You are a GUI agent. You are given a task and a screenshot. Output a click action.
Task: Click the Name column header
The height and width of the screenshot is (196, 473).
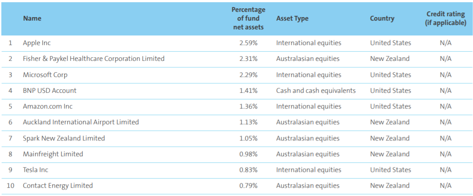[32, 18]
